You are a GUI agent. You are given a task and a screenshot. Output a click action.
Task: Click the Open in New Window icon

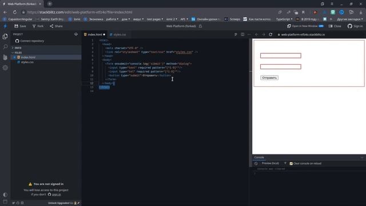tap(289, 26)
